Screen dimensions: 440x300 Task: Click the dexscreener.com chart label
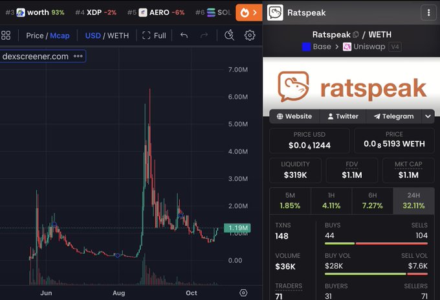point(36,56)
